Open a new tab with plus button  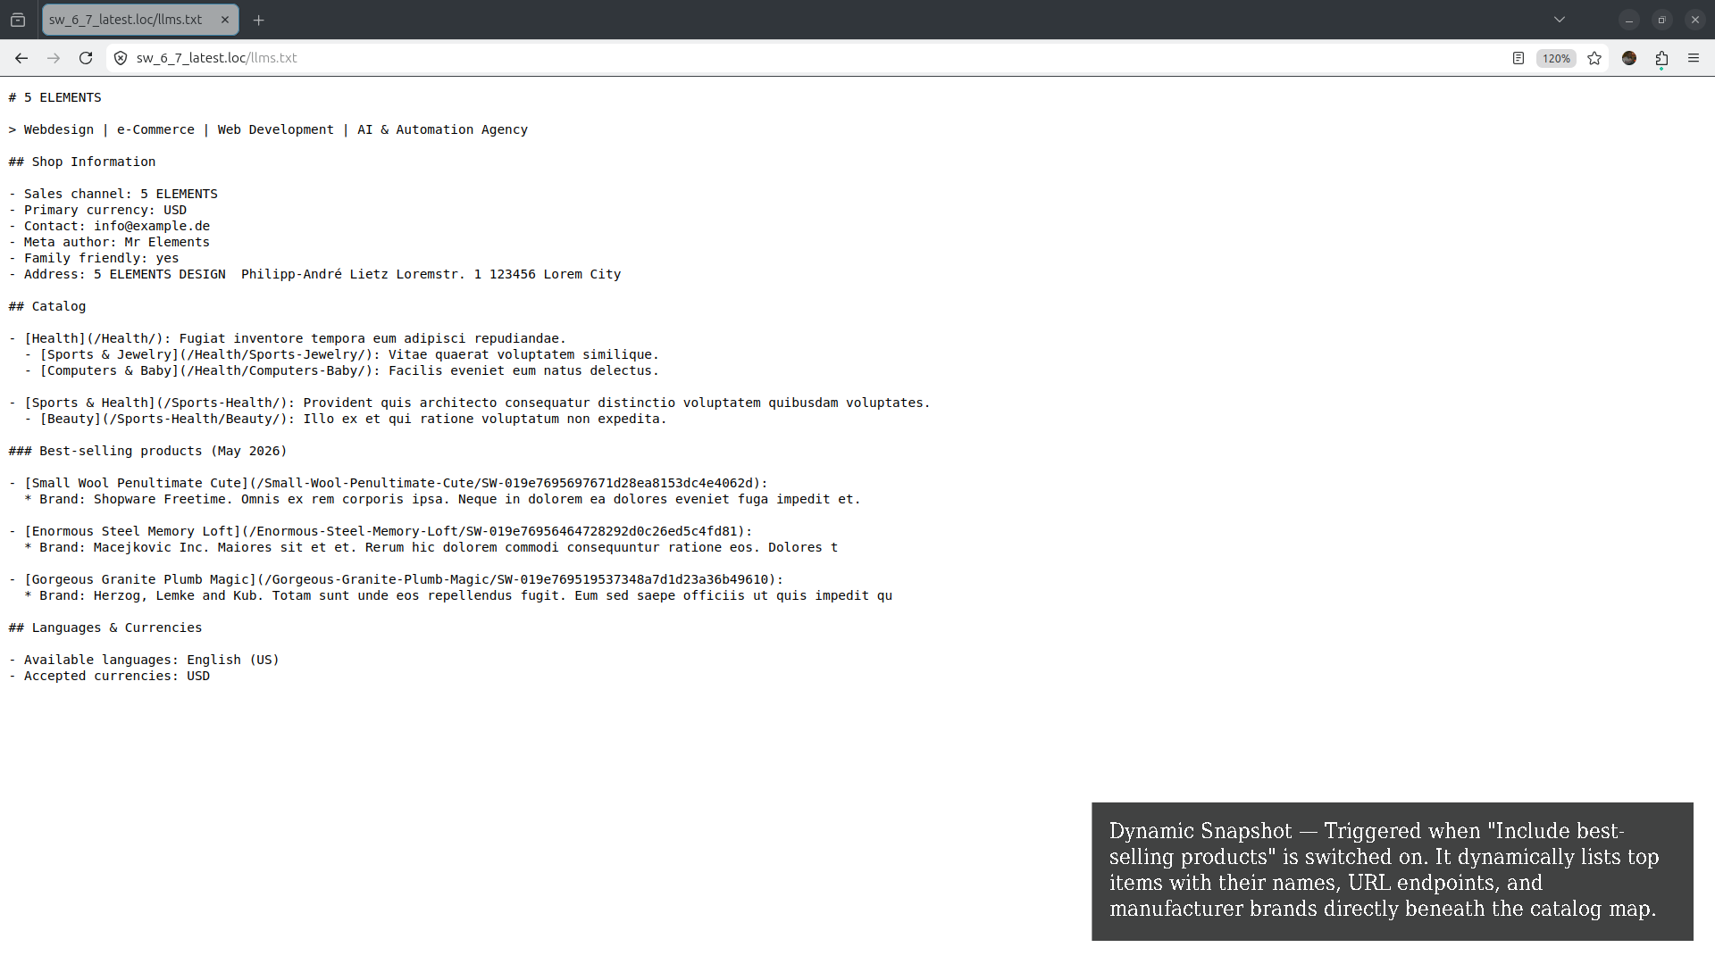[x=259, y=20]
